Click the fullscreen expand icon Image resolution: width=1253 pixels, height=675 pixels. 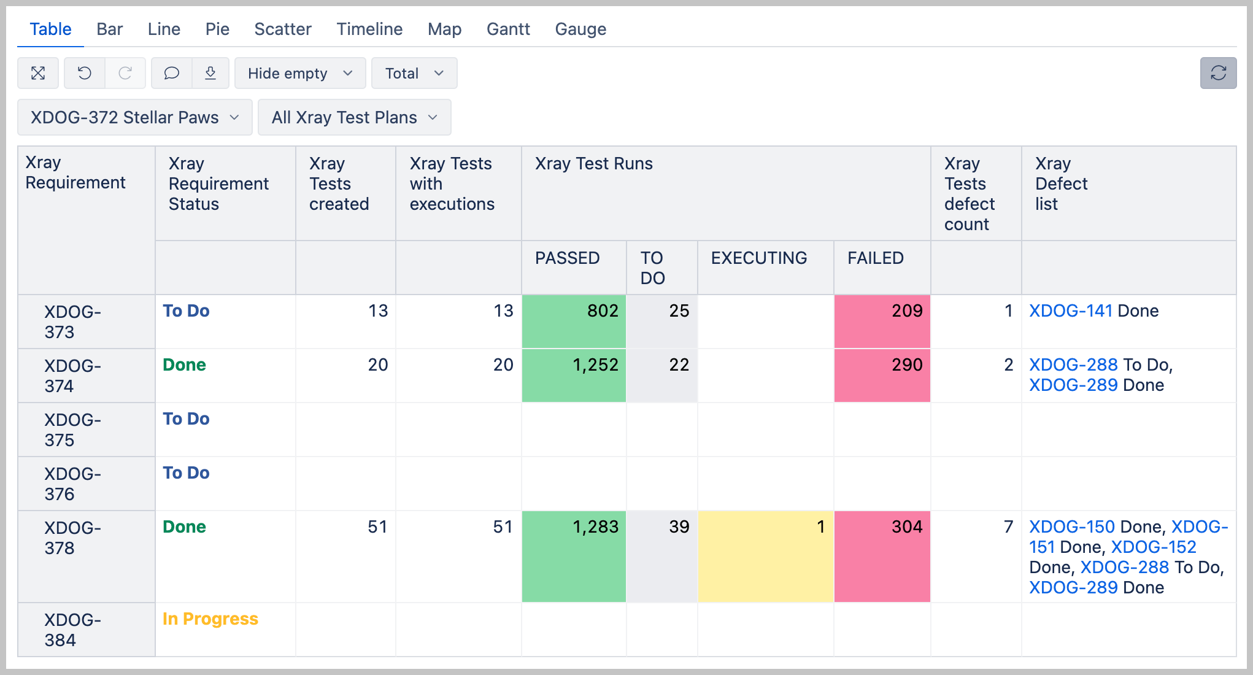[38, 74]
